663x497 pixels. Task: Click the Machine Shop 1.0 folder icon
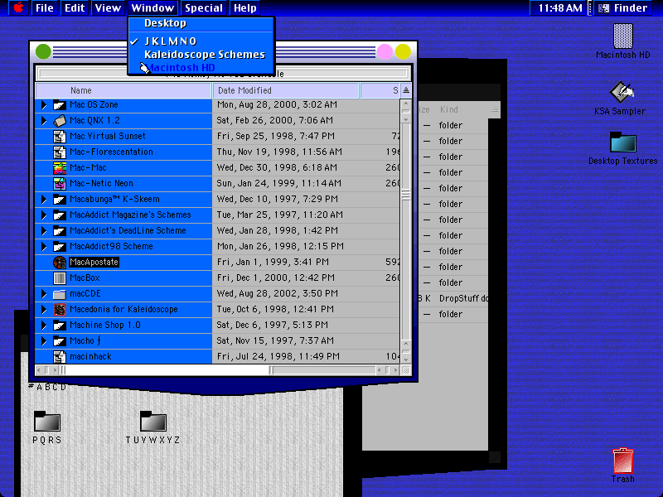pos(60,325)
